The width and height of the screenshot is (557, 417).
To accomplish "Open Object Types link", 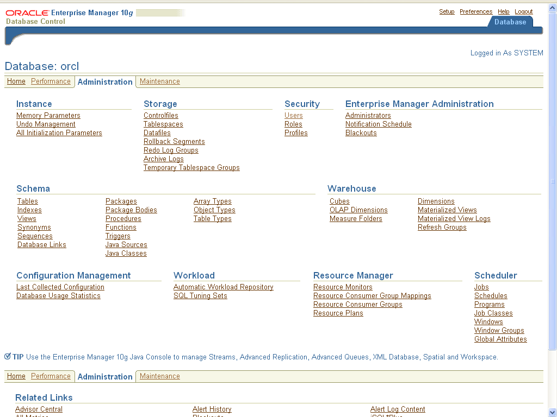I will click(x=214, y=210).
